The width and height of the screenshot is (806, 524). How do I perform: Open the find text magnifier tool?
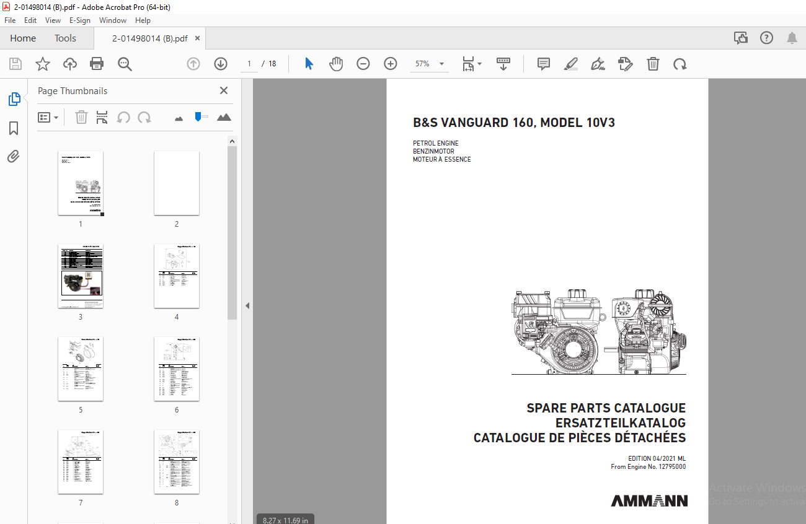125,64
